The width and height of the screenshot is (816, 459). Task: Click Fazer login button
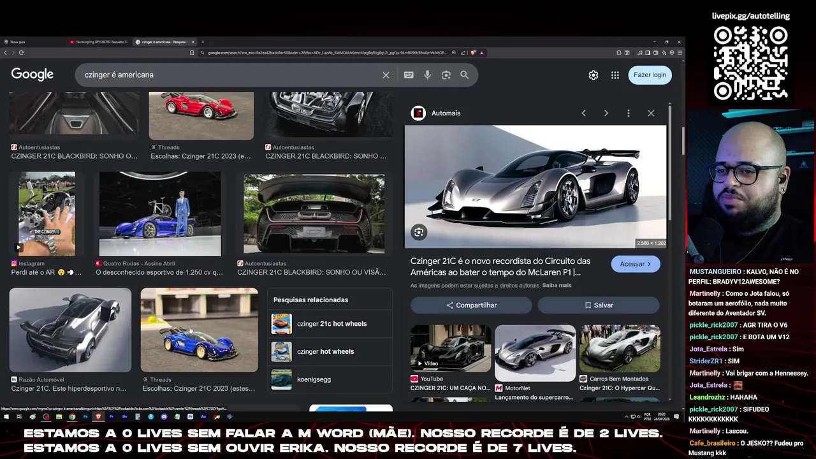[x=650, y=75]
